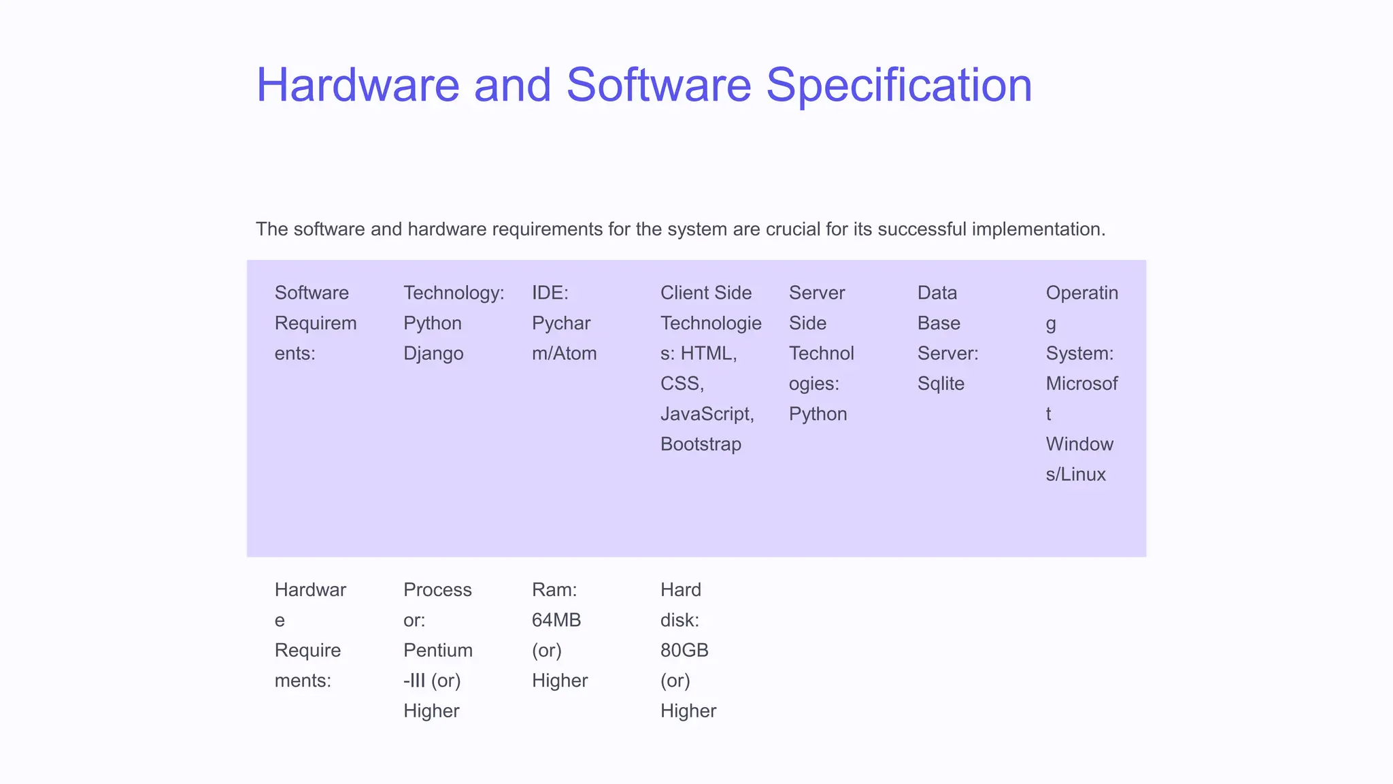This screenshot has height=784, width=1393.
Task: Select the Client Side Technologies cell
Action: coord(711,368)
